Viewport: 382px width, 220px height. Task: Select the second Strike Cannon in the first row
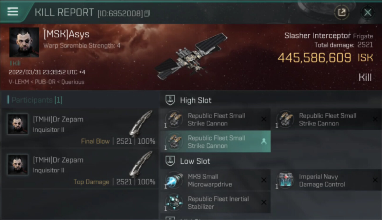click(x=326, y=119)
